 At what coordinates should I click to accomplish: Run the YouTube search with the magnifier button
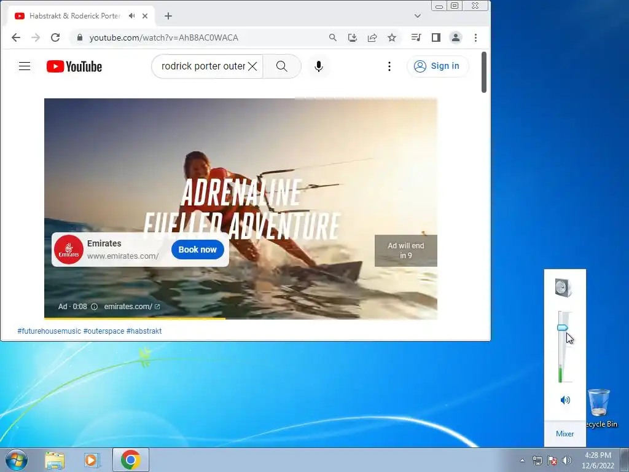coord(281,66)
